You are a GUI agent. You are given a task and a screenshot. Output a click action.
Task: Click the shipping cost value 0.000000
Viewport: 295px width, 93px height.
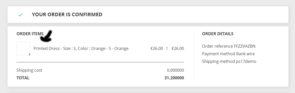point(176,70)
